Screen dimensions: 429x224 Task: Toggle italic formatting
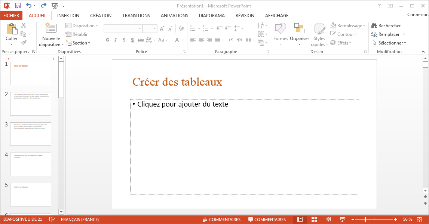(116, 40)
